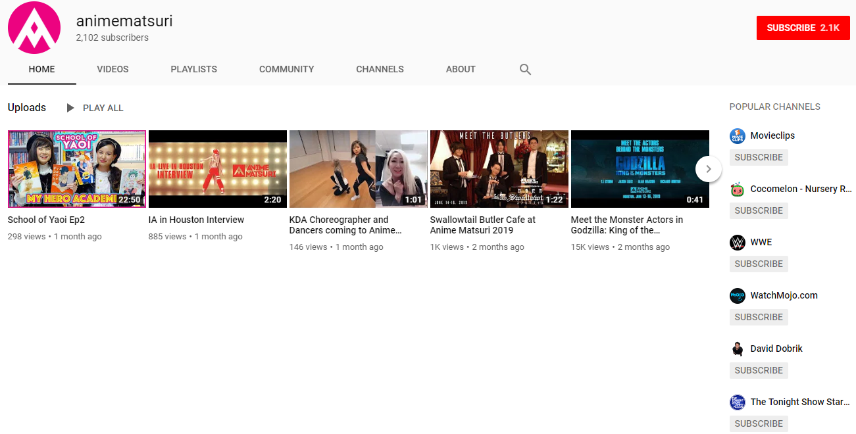Open the Uploads section heading link
The image size is (856, 434).
(27, 108)
